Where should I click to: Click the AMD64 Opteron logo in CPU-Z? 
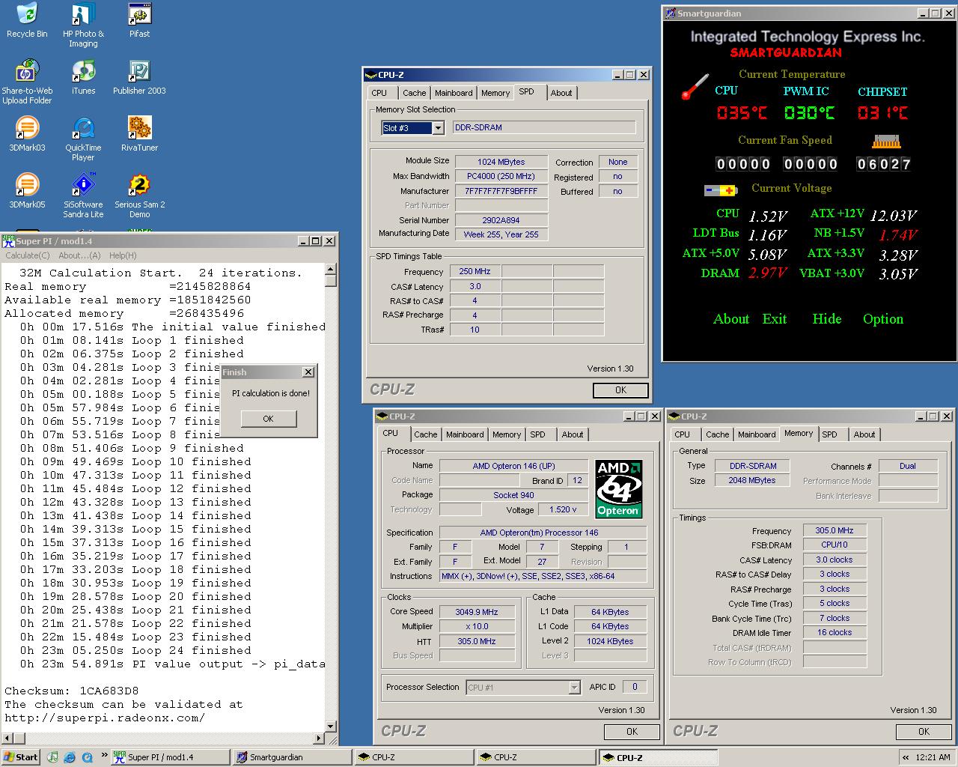pyautogui.click(x=618, y=488)
